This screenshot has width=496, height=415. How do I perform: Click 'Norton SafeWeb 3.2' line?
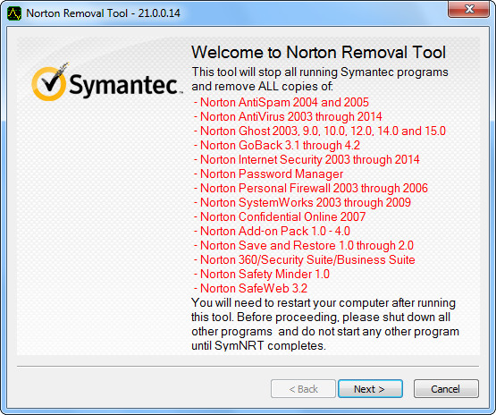[x=250, y=288]
